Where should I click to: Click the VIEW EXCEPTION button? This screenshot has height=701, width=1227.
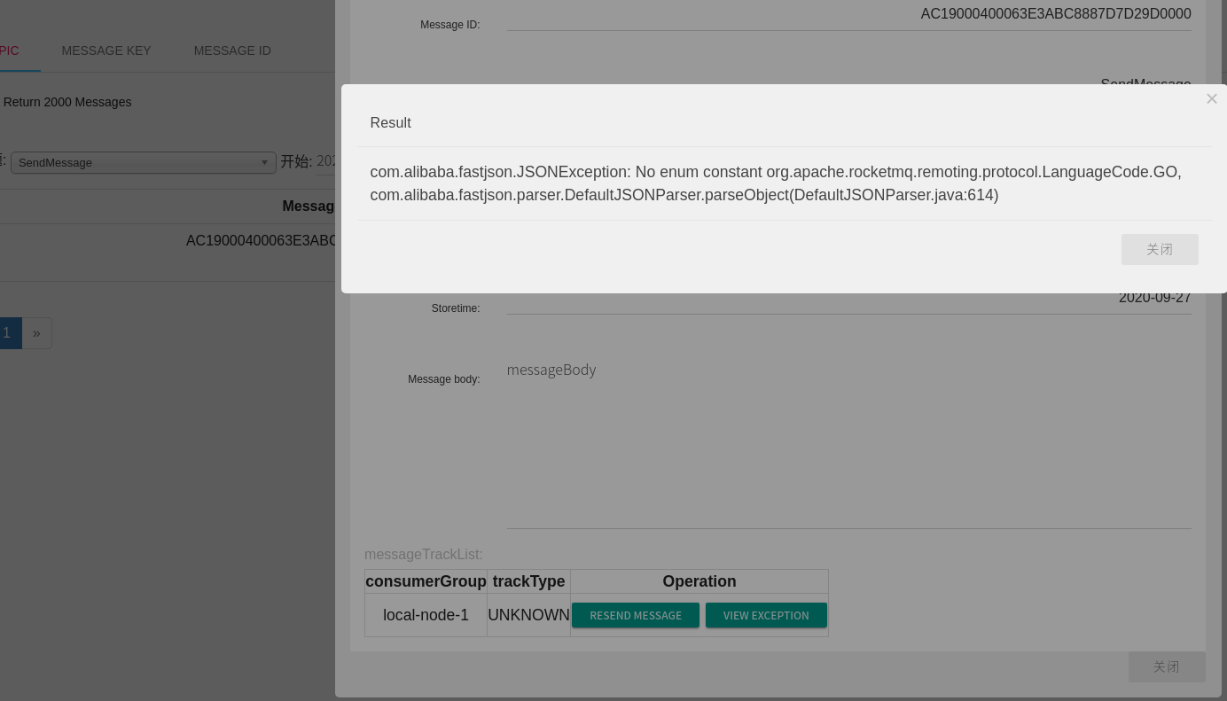click(x=766, y=615)
